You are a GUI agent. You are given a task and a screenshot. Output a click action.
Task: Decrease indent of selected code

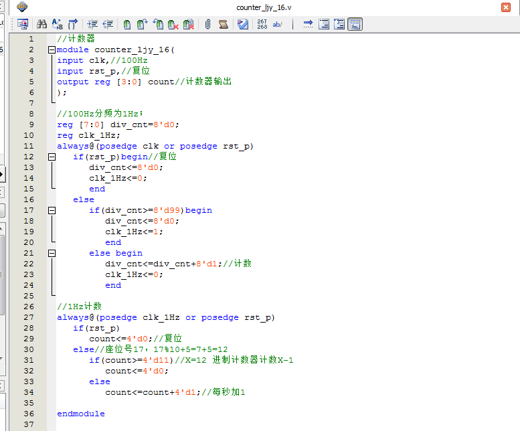pyautogui.click(x=107, y=24)
